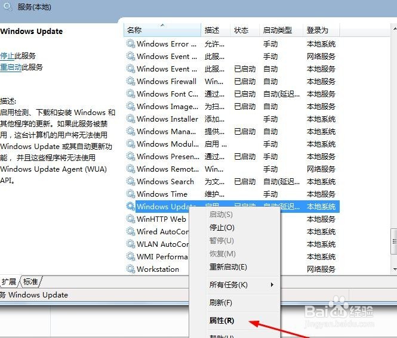
Task: Click 网络服务 login cell of Workstation row
Action: click(x=321, y=269)
